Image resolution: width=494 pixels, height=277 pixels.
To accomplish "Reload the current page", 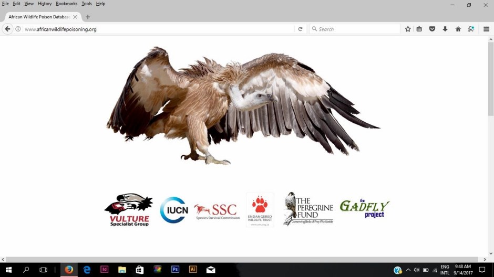I will [300, 29].
